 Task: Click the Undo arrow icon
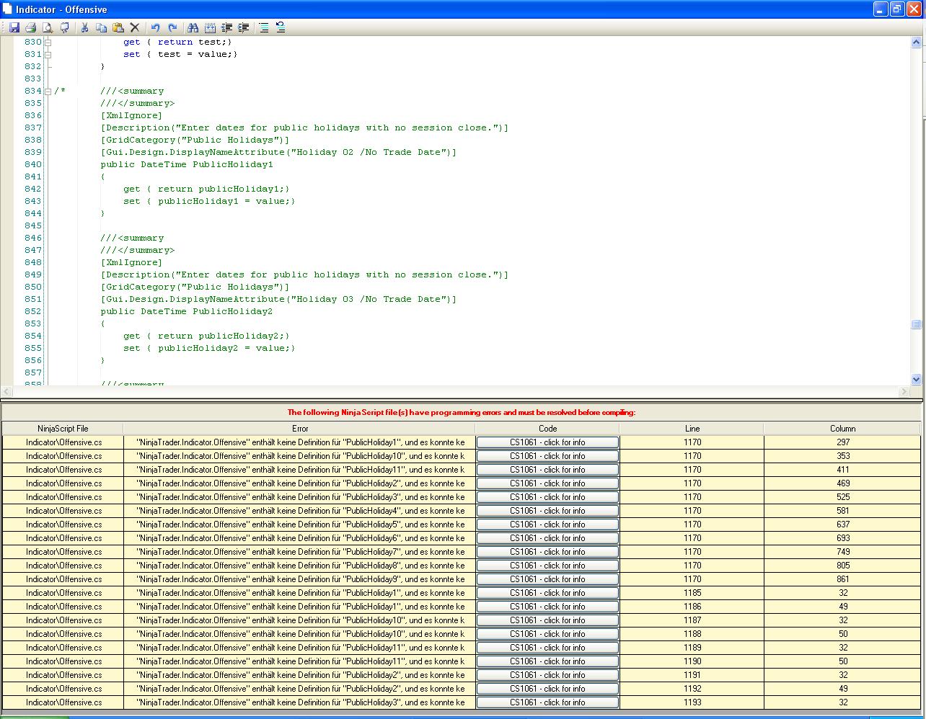pos(155,27)
